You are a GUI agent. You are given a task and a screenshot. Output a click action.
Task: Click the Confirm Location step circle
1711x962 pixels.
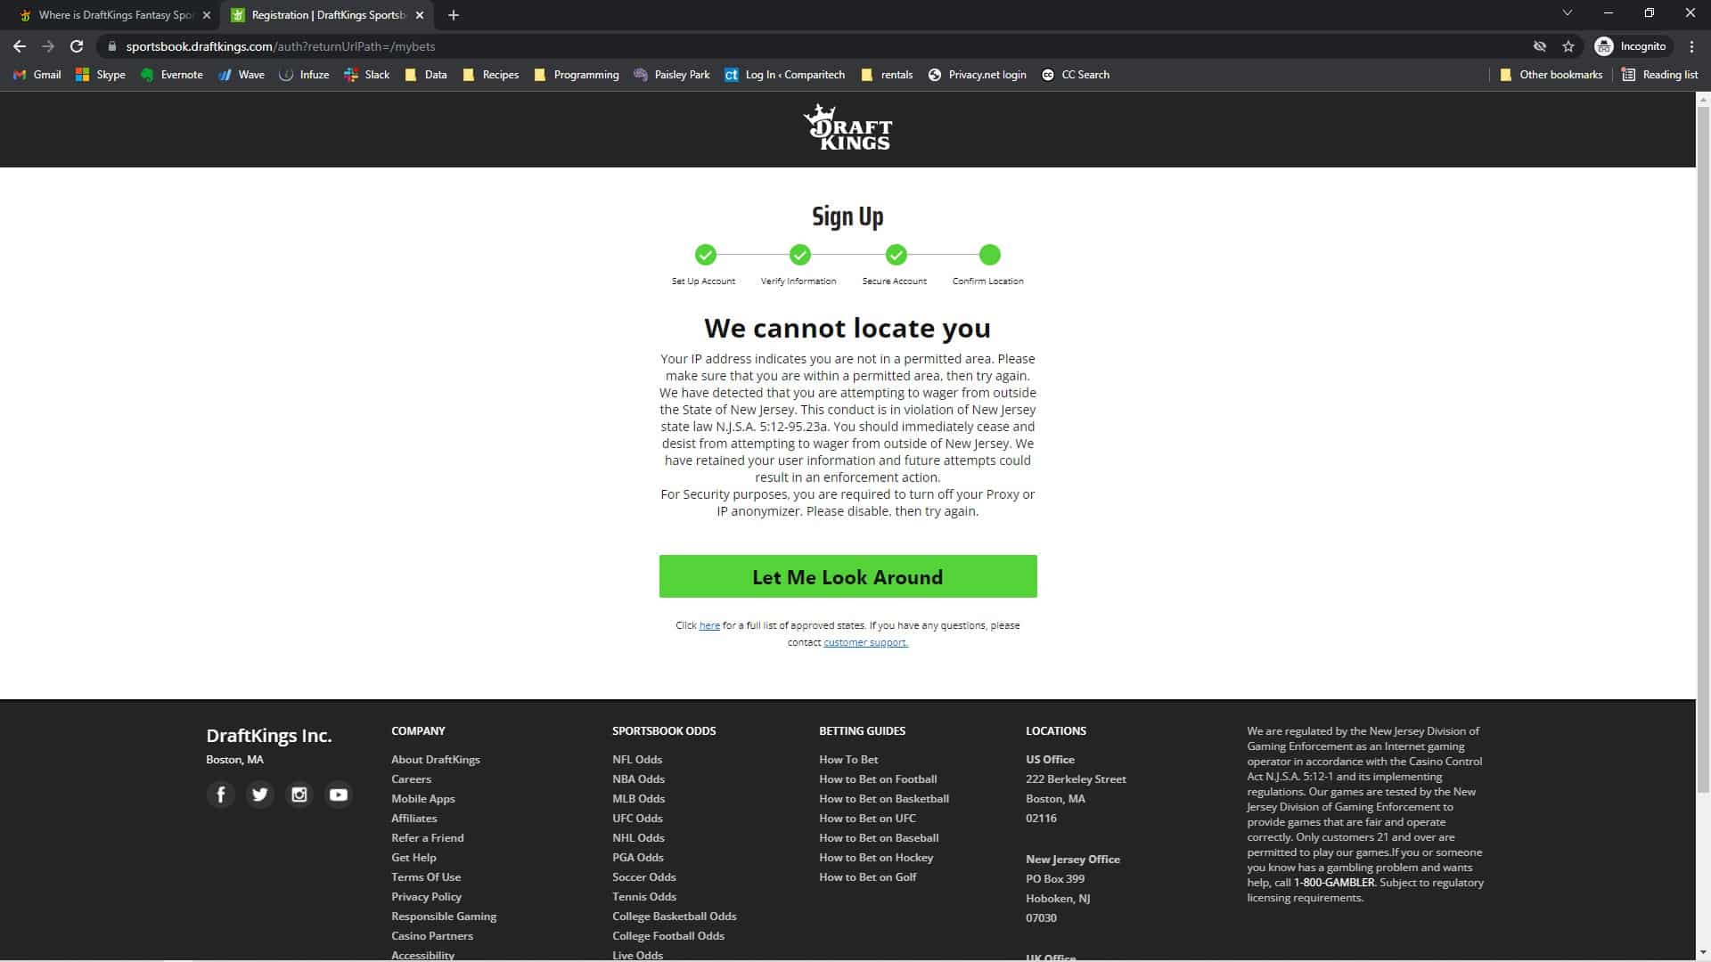(x=990, y=256)
